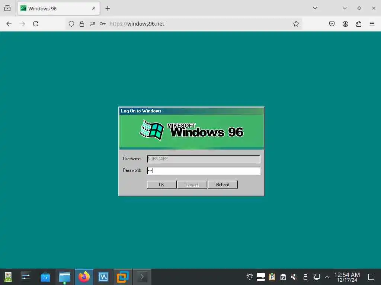This screenshot has height=285, width=381.
Task: Show desktop with the corner icon
Action: 371,277
